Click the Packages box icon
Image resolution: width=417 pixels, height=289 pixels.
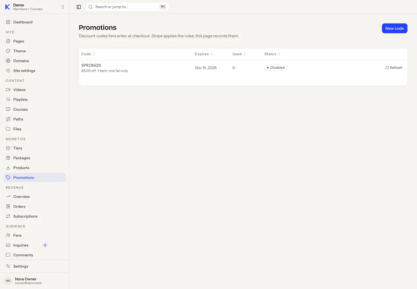[x=8, y=158]
